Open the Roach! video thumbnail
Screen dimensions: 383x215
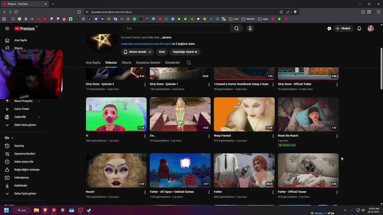pos(116,171)
